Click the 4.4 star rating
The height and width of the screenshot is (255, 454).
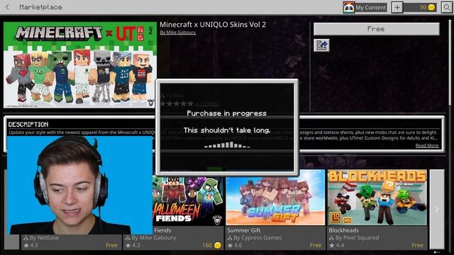point(336,246)
